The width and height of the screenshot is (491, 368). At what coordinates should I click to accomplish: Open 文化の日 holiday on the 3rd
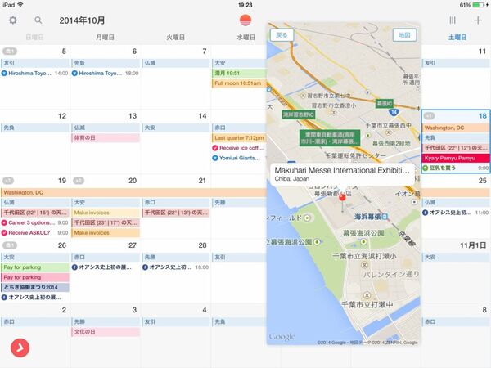[106, 332]
